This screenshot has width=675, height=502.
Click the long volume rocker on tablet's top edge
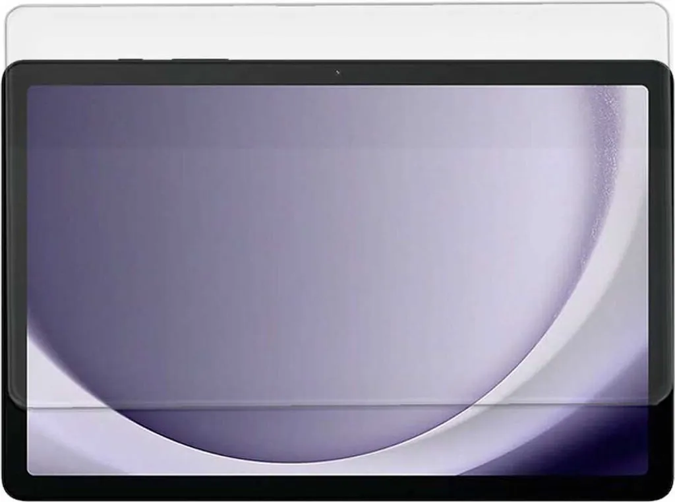[x=200, y=59]
